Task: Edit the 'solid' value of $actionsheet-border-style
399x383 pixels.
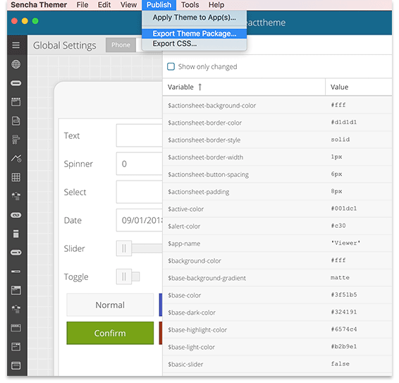Action: (x=340, y=139)
